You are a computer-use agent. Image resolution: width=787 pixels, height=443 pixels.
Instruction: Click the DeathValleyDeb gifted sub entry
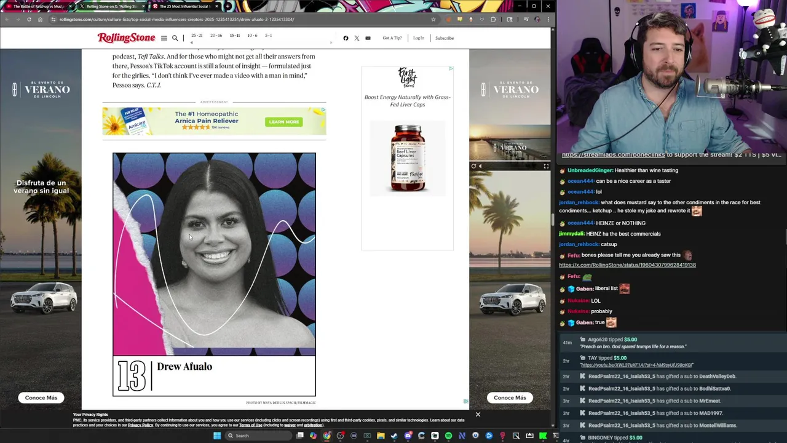click(673, 377)
